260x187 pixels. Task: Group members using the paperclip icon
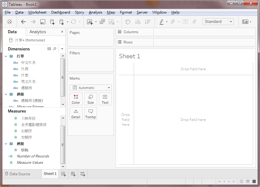[173, 22]
